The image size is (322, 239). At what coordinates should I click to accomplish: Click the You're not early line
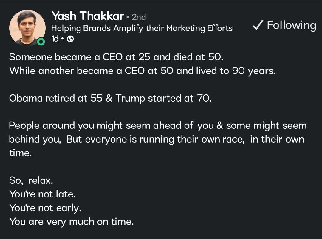coord(45,208)
